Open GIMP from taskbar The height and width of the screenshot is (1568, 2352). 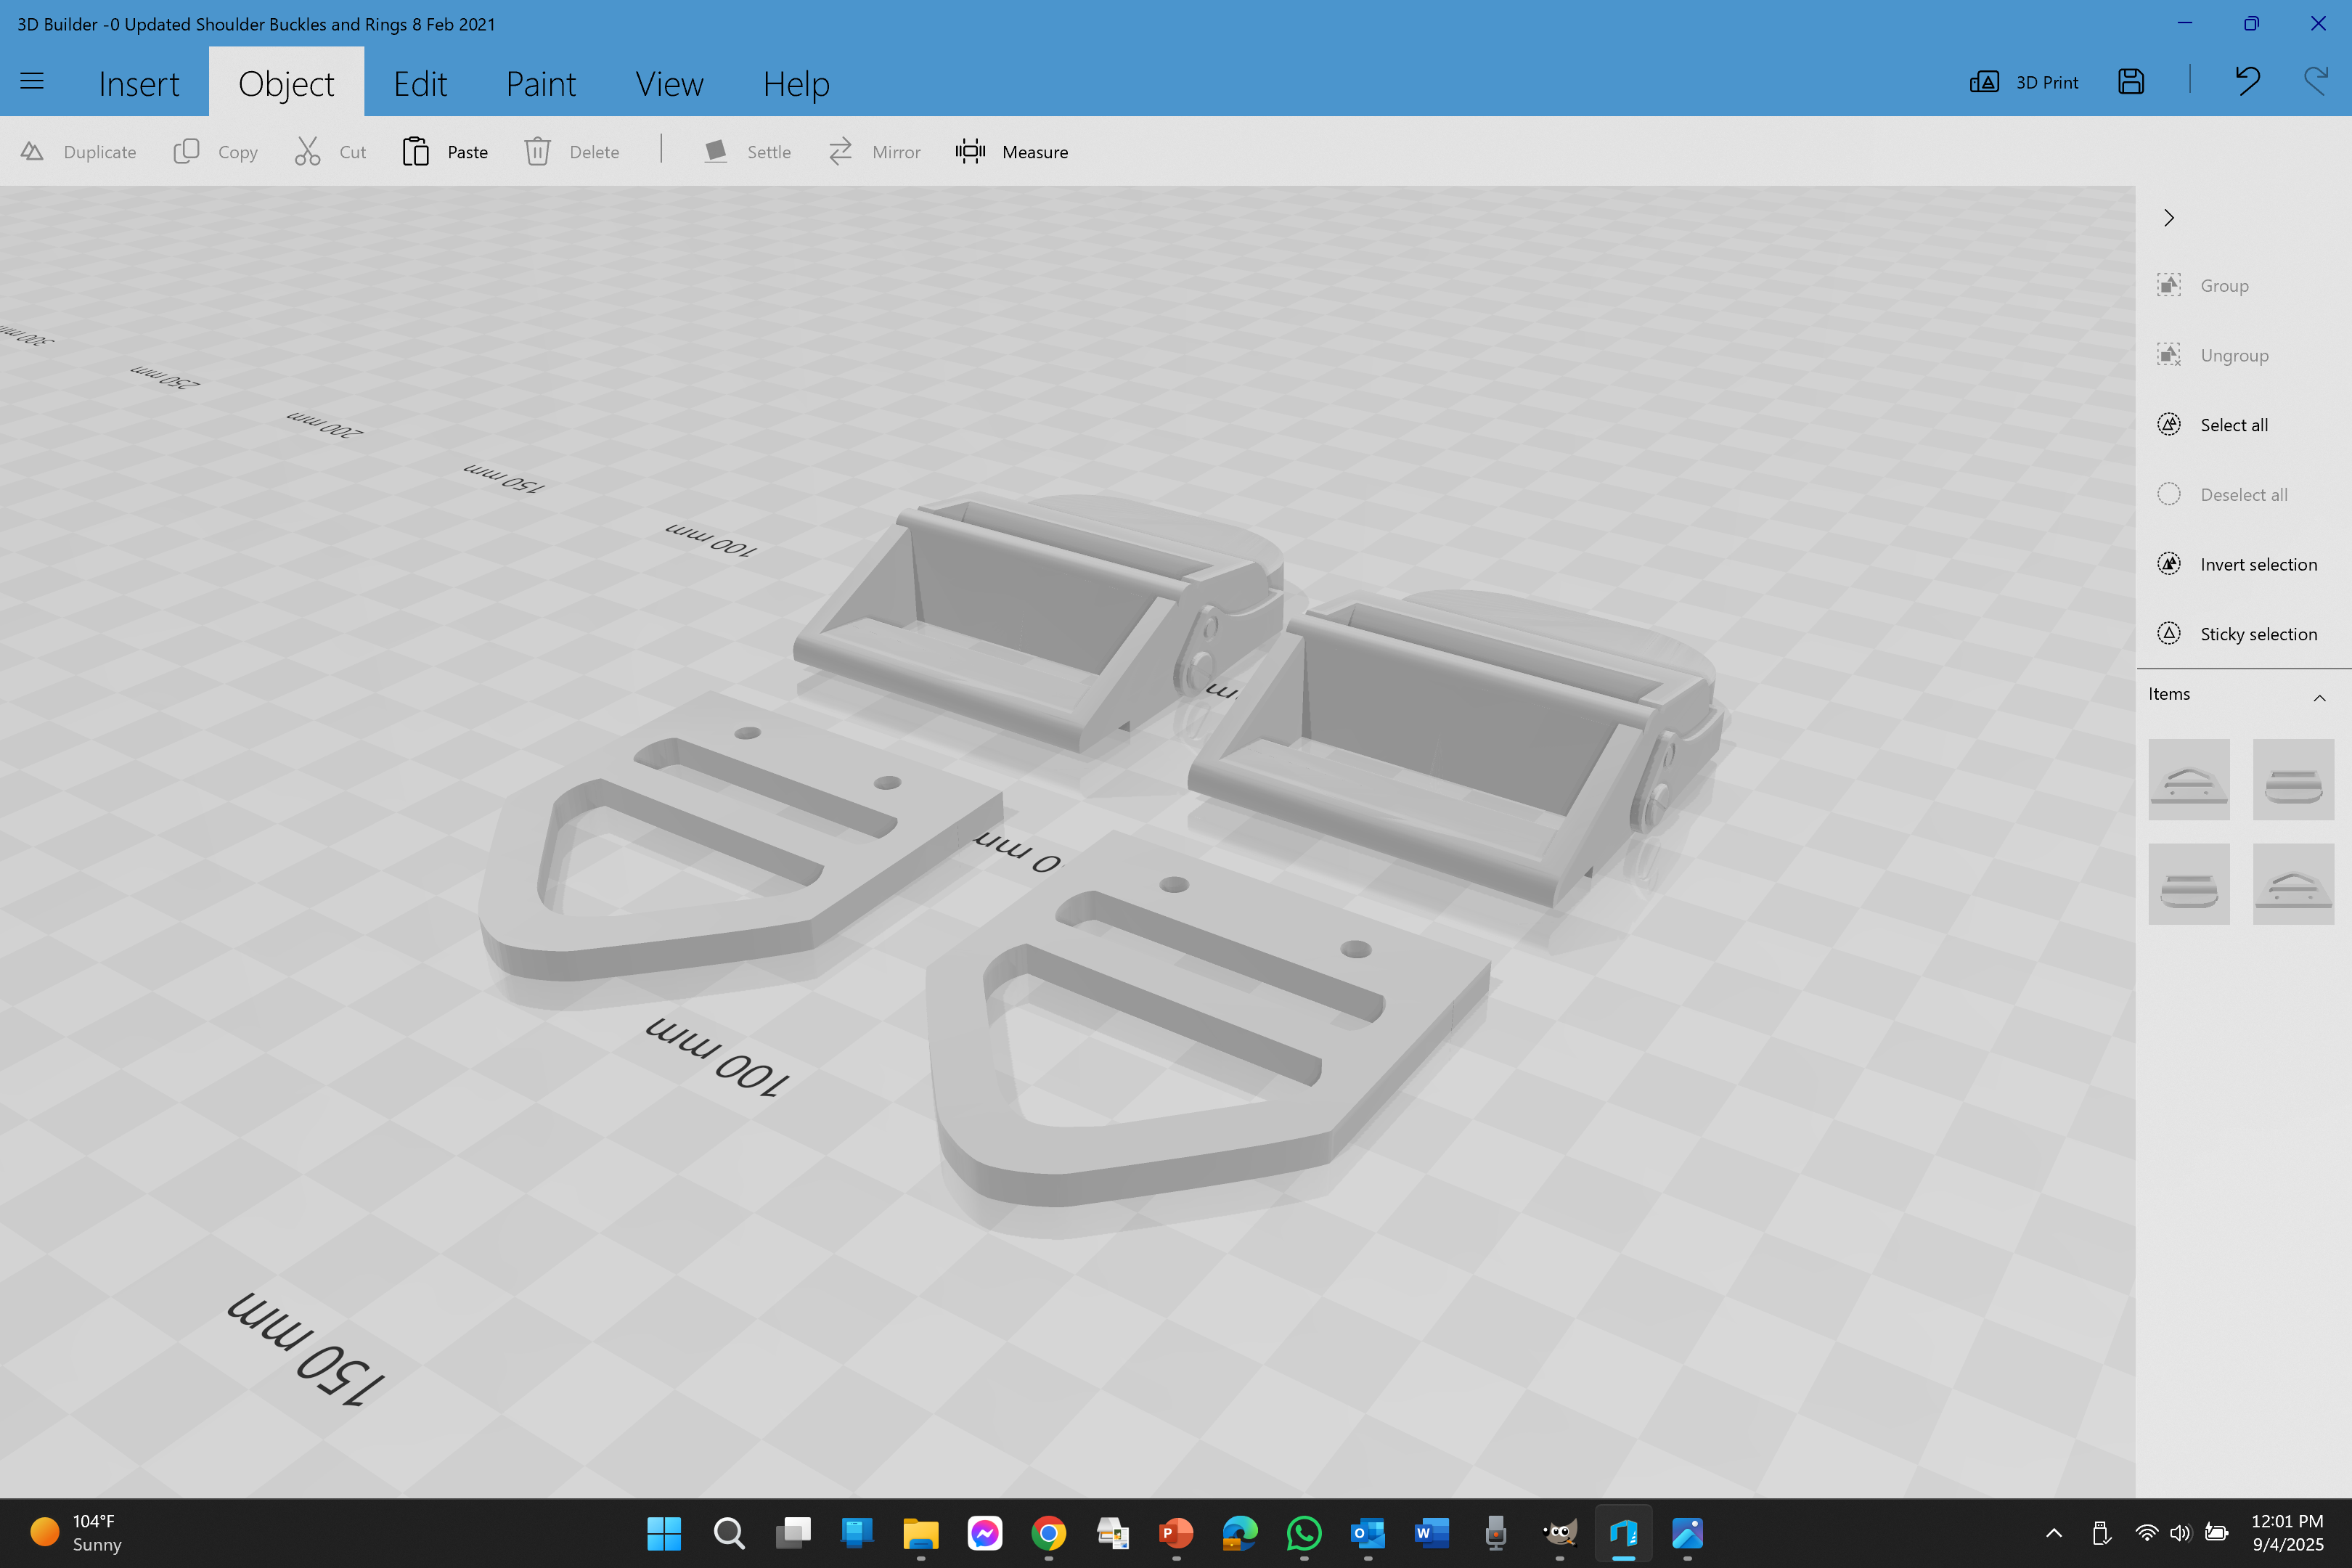[1560, 1533]
